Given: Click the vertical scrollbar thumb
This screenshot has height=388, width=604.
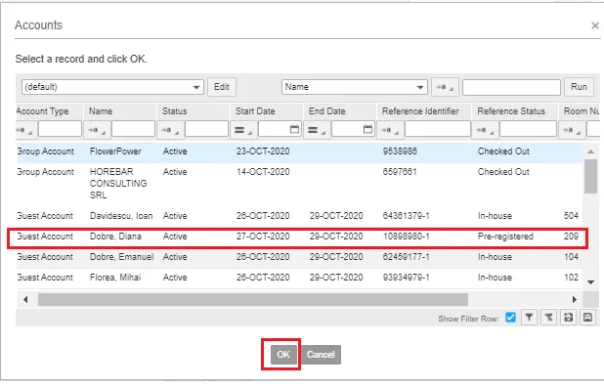Looking at the screenshot, I should point(590,177).
